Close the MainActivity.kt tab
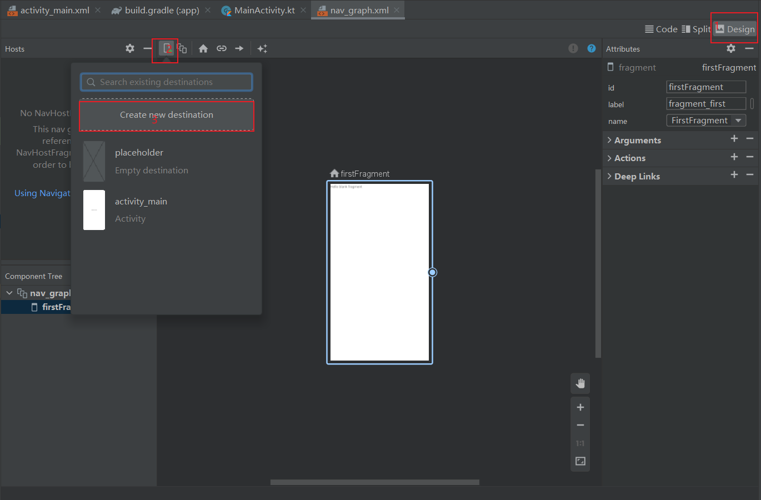This screenshot has height=500, width=761. (303, 10)
